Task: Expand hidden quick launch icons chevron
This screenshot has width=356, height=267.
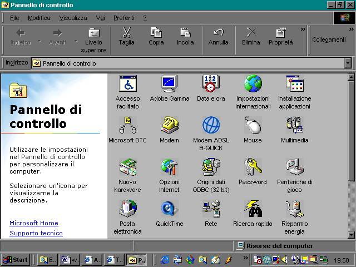Action: click(245, 258)
